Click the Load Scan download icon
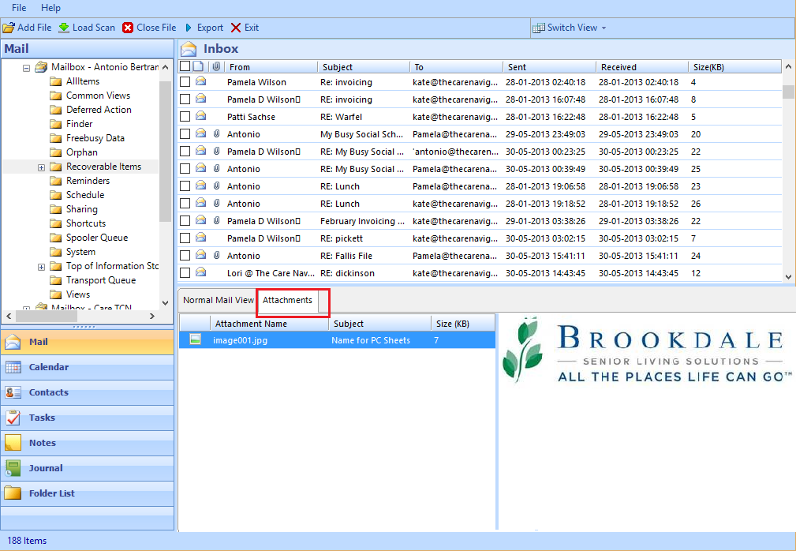This screenshot has height=551, width=796. pos(64,28)
